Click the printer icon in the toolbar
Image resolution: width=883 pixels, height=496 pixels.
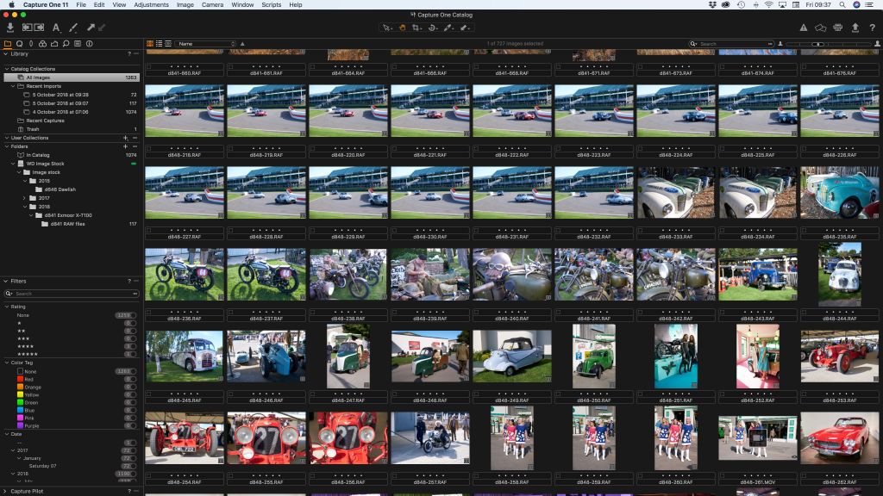837,28
